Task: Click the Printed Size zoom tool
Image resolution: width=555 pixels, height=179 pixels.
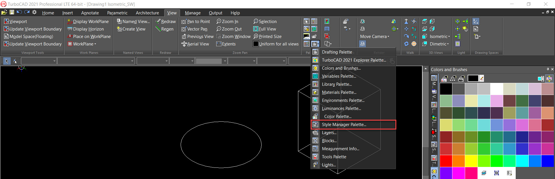Action: pyautogui.click(x=267, y=36)
